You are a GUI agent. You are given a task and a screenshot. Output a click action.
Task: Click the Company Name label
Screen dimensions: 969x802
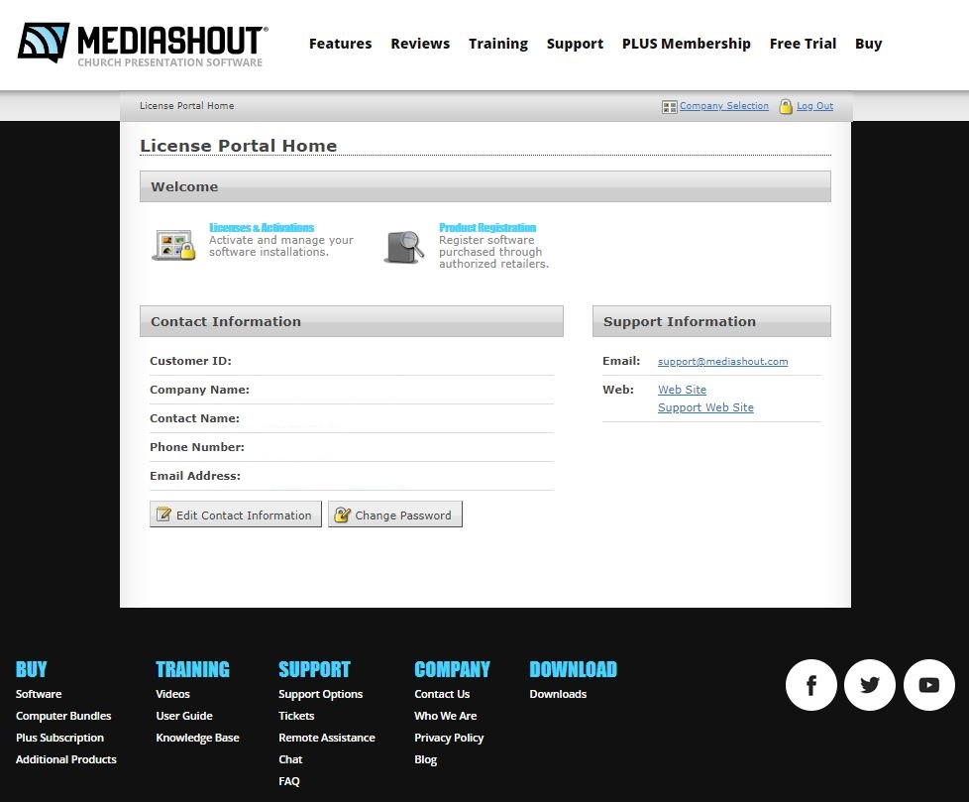pos(199,390)
